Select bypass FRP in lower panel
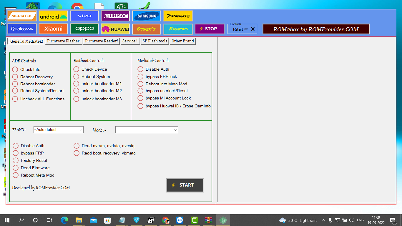Screen dimensions: 402x226 coord(28,153)
